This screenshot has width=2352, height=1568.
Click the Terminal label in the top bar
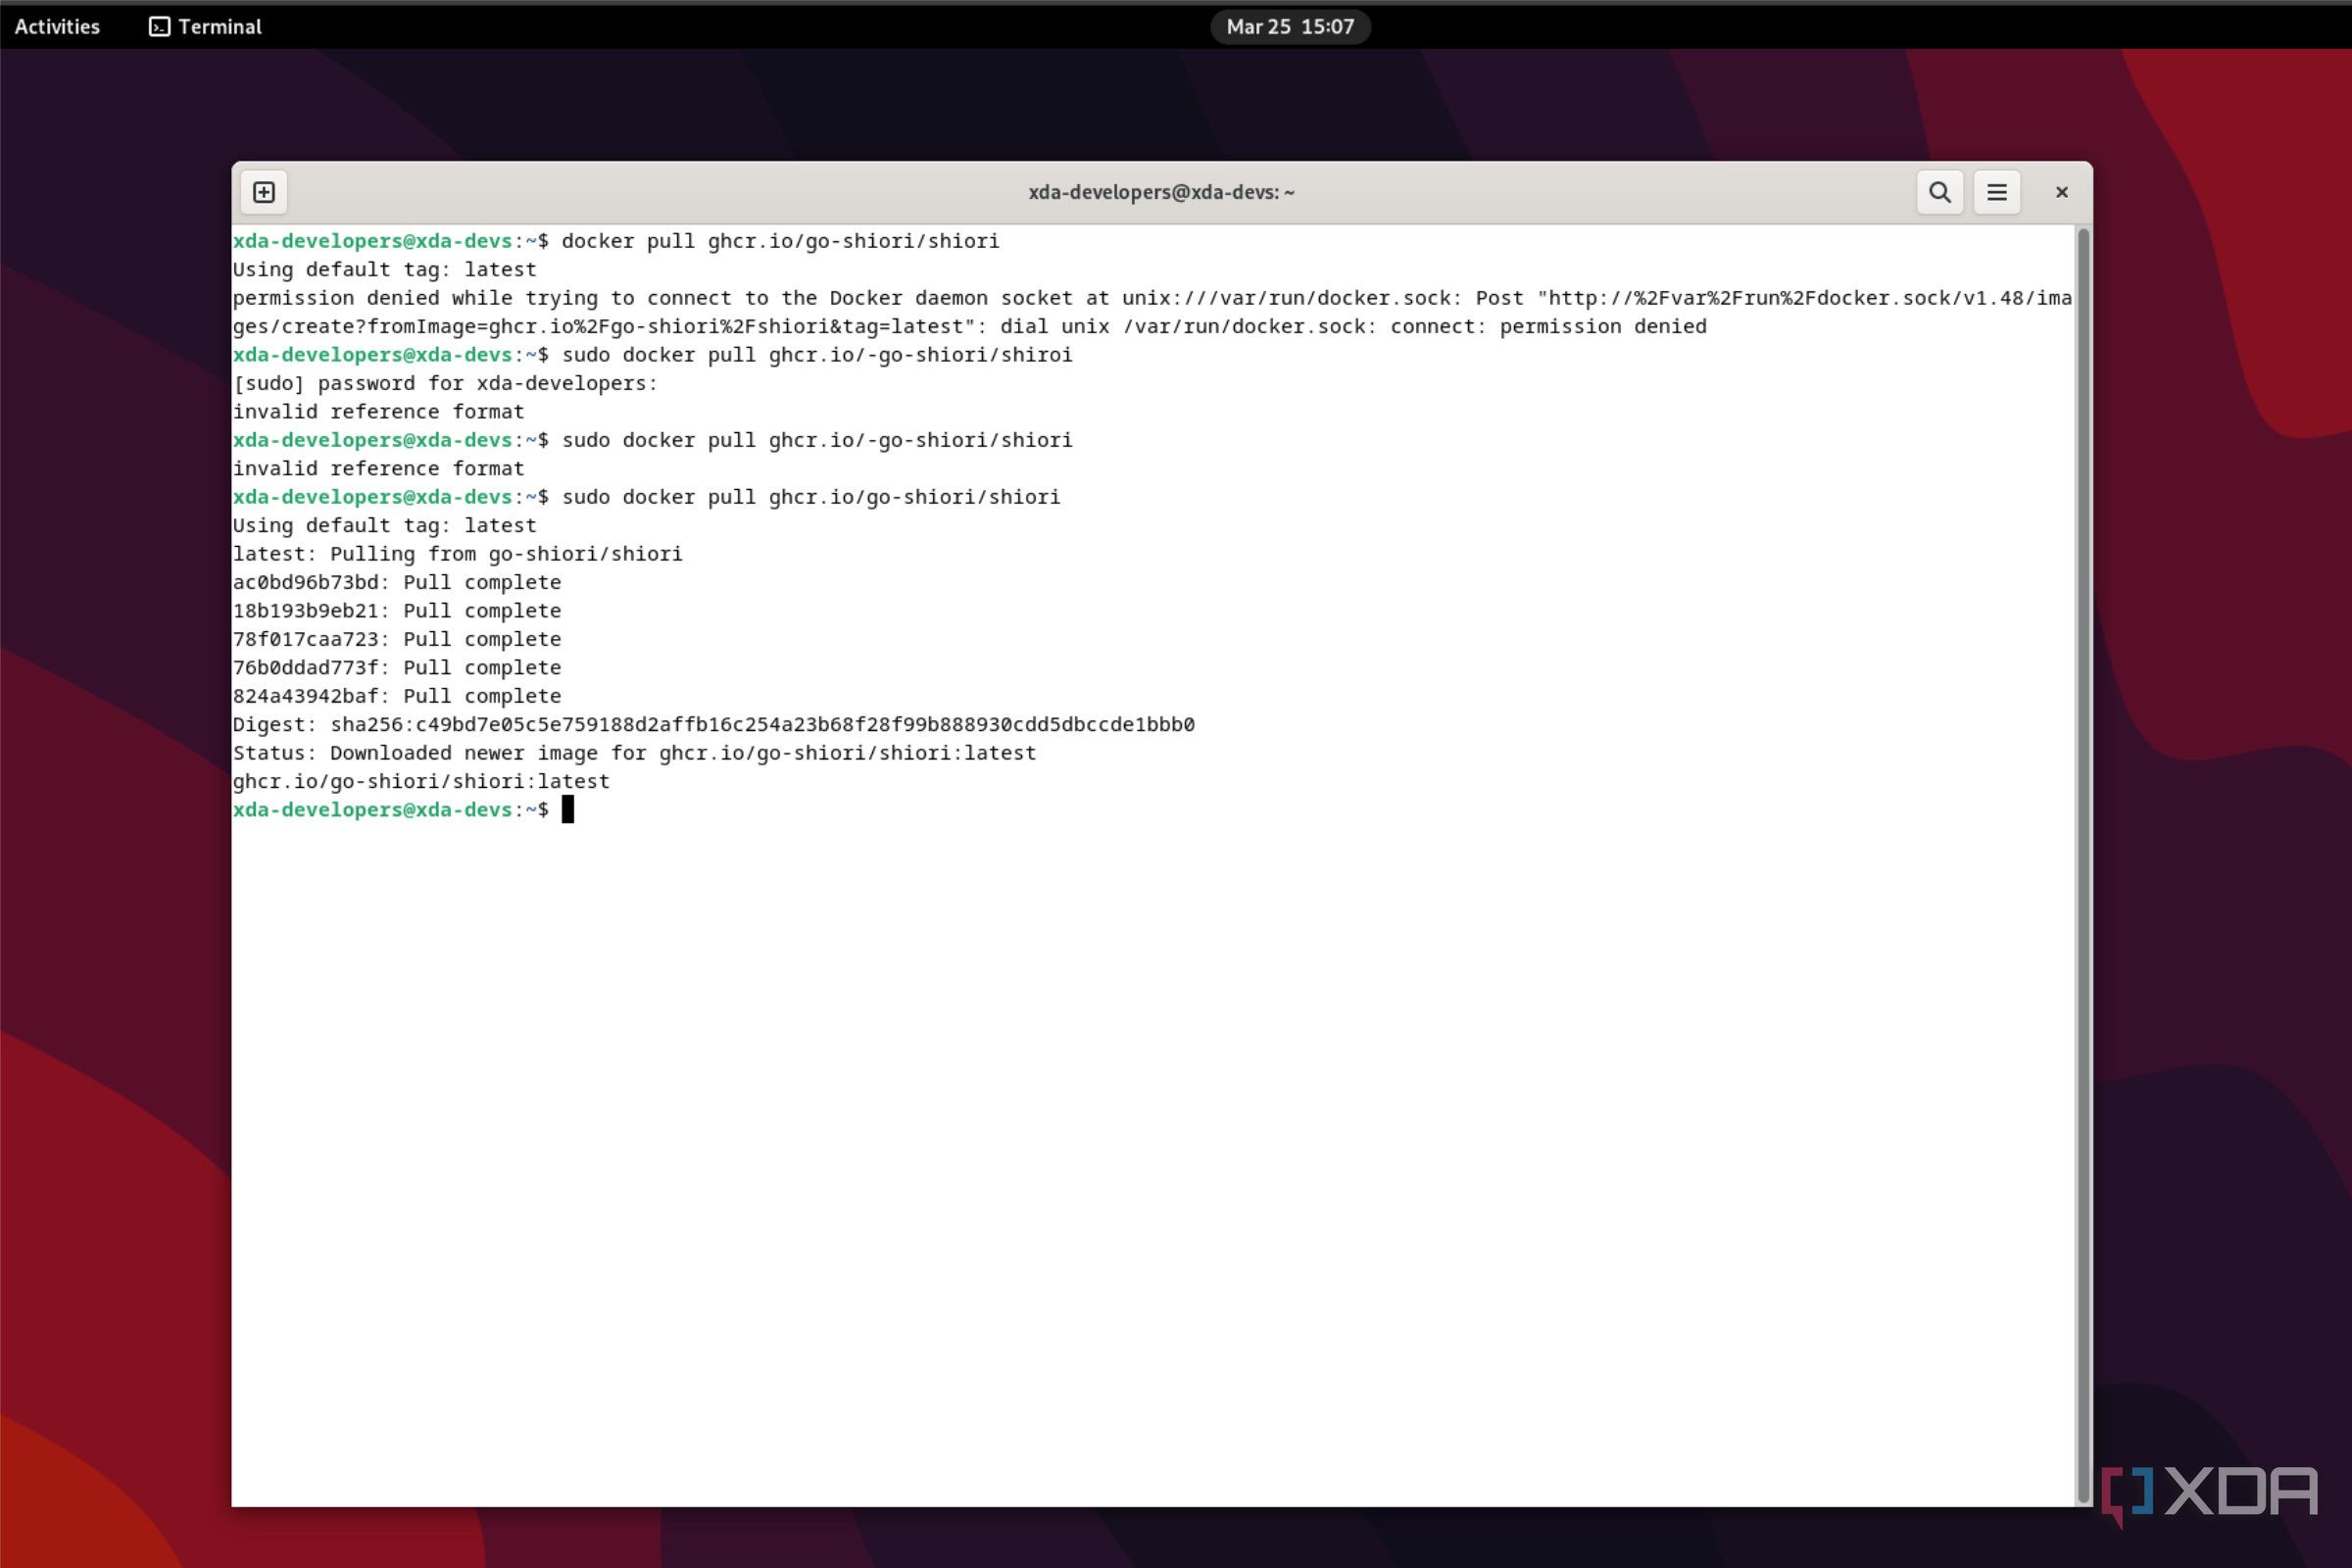point(219,27)
